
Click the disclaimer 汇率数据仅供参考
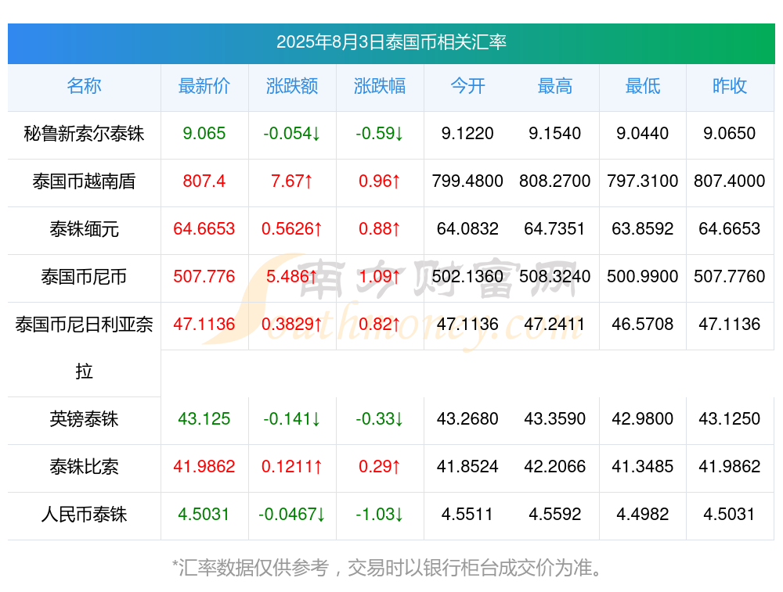pyautogui.click(x=254, y=568)
